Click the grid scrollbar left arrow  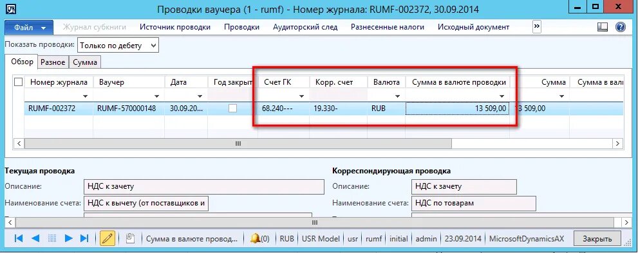point(19,143)
